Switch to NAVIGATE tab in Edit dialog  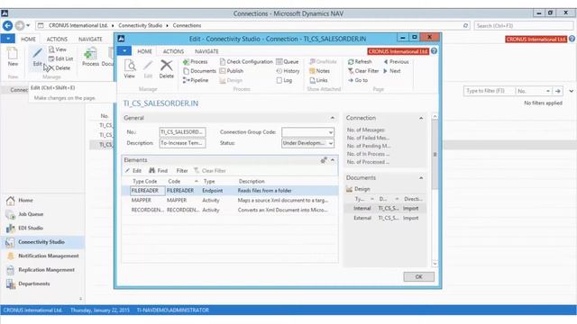coord(206,51)
